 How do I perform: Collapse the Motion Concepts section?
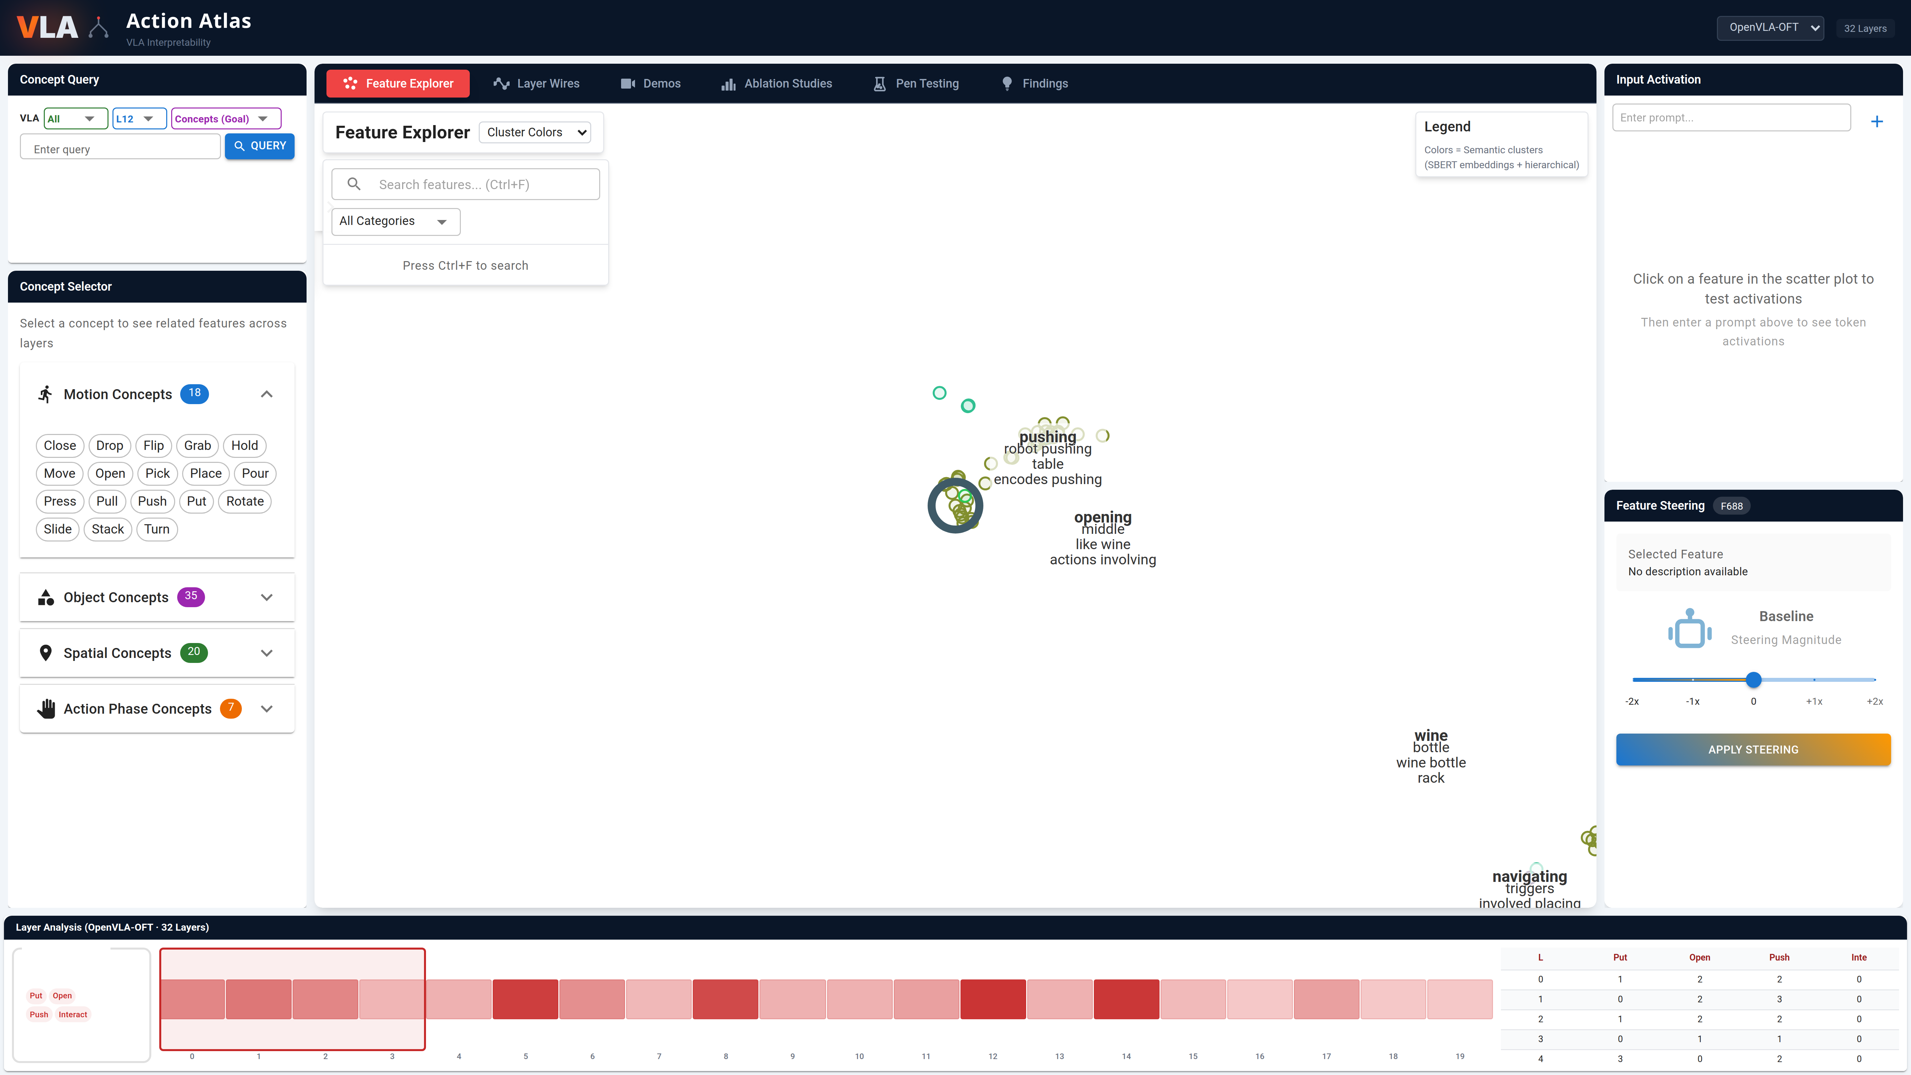click(x=266, y=394)
